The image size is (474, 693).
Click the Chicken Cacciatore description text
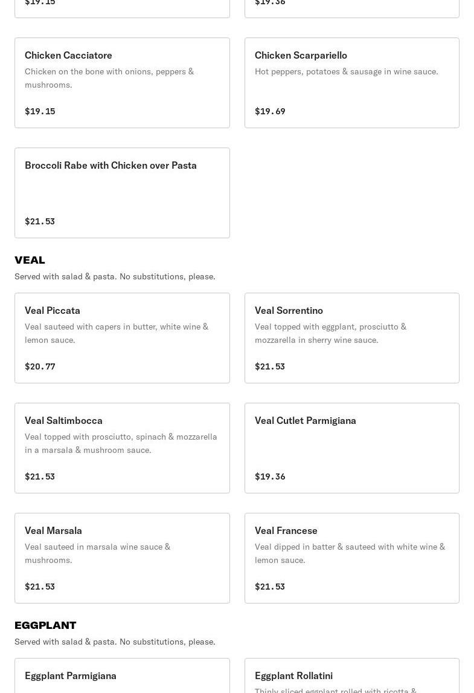coord(109,78)
